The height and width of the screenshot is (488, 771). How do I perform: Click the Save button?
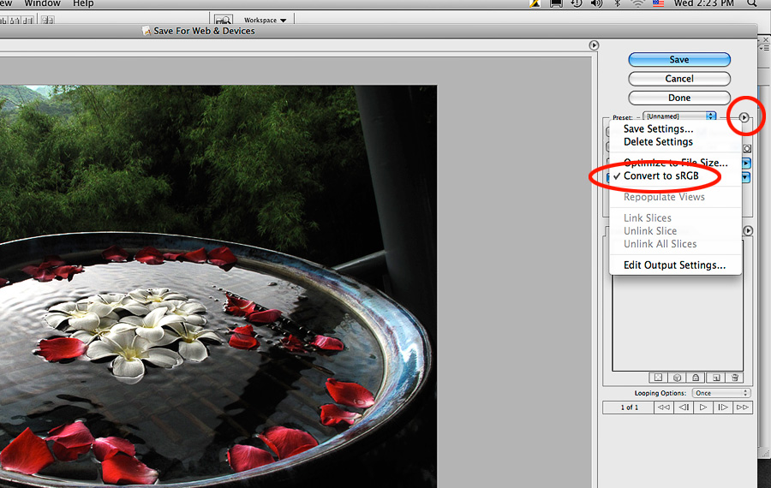tap(678, 60)
